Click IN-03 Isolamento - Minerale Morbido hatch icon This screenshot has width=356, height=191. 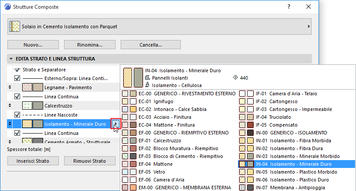[242, 156]
